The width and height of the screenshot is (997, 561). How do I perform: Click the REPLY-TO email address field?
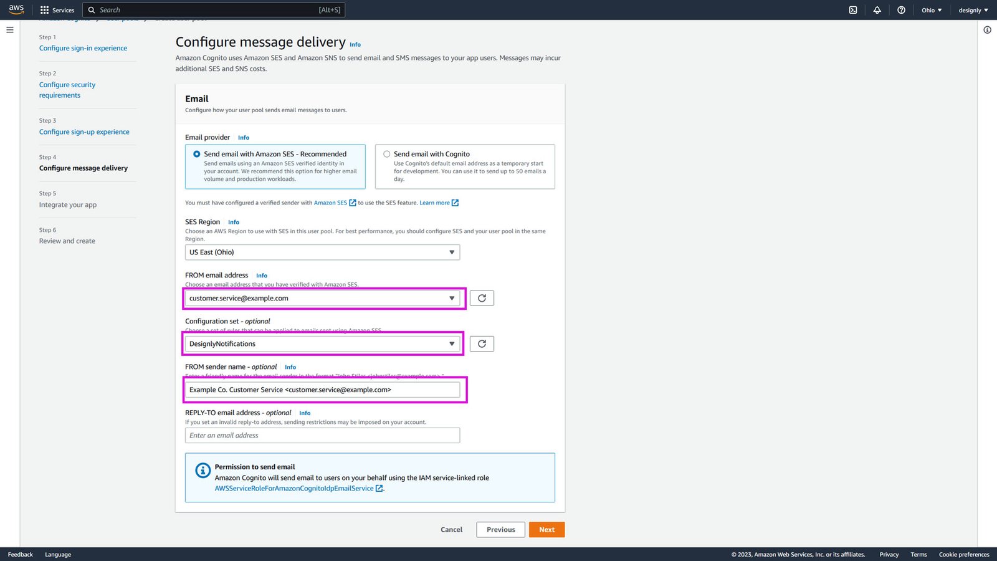tap(322, 435)
